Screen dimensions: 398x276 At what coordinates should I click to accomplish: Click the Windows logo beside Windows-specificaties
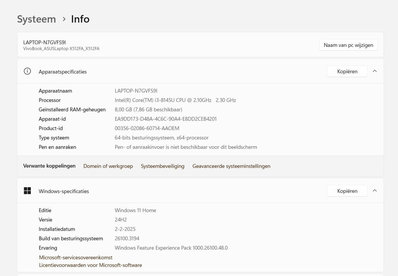(x=27, y=191)
